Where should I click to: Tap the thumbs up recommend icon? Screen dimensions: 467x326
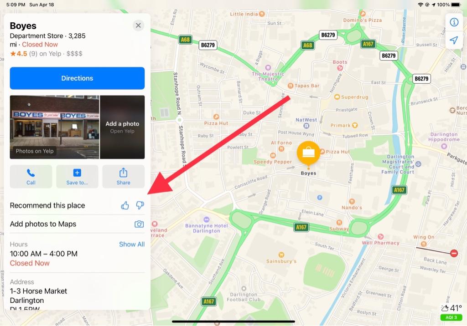tap(125, 205)
